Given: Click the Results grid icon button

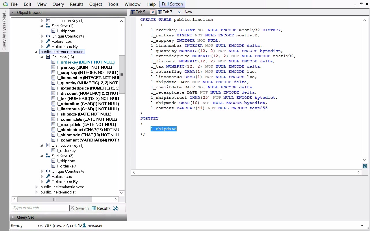Looking at the screenshot, I should tap(94, 208).
